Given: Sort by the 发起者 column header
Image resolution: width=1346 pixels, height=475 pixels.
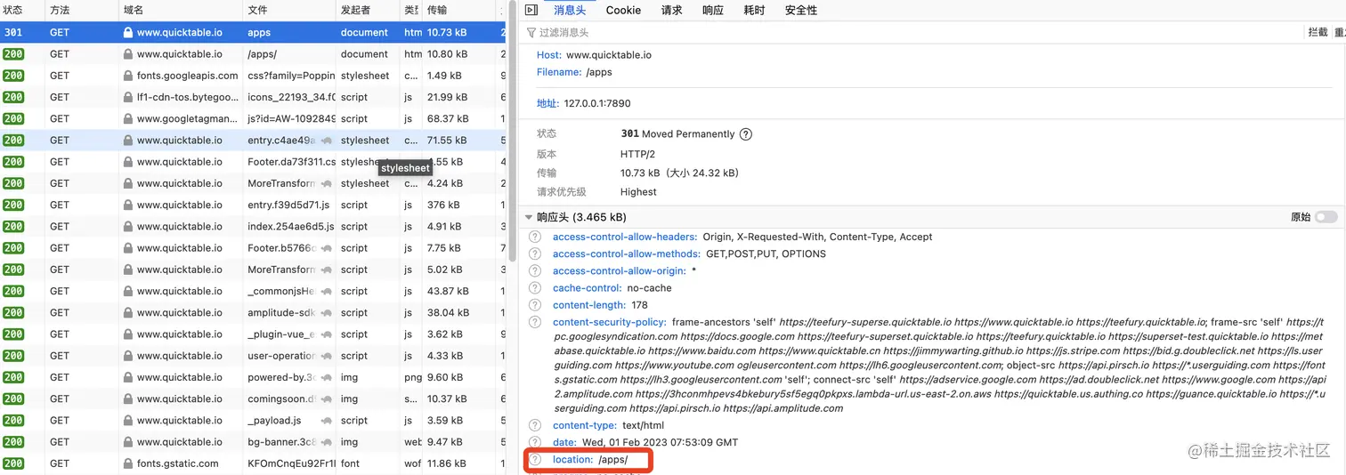Looking at the screenshot, I should pos(368,10).
